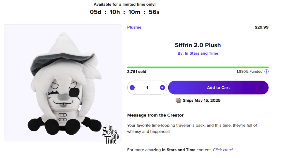Screen dimensions: 281x158
Task: Click the countdown seconds value
Action: (154, 12)
